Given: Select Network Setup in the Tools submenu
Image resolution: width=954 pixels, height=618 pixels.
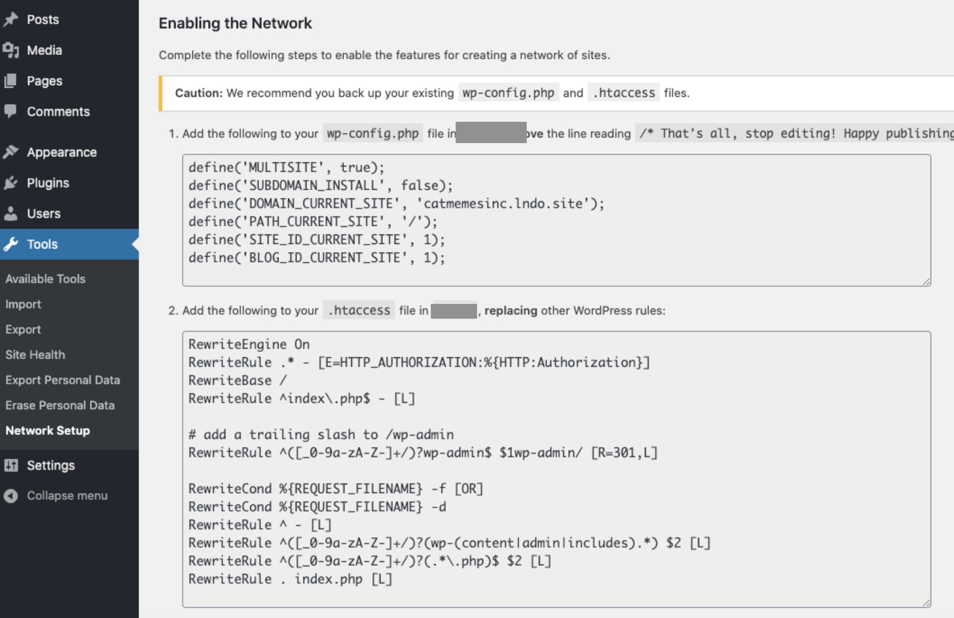Looking at the screenshot, I should point(47,430).
